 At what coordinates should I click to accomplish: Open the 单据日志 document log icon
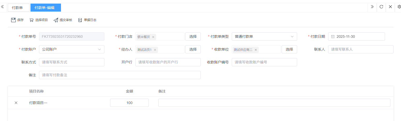tap(80, 20)
